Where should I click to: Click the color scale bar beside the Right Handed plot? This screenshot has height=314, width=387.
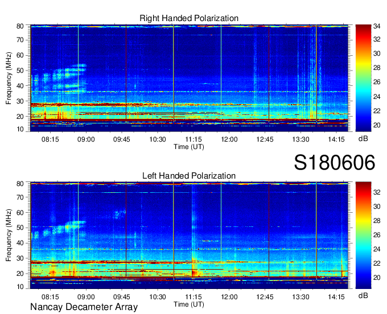[x=363, y=78]
